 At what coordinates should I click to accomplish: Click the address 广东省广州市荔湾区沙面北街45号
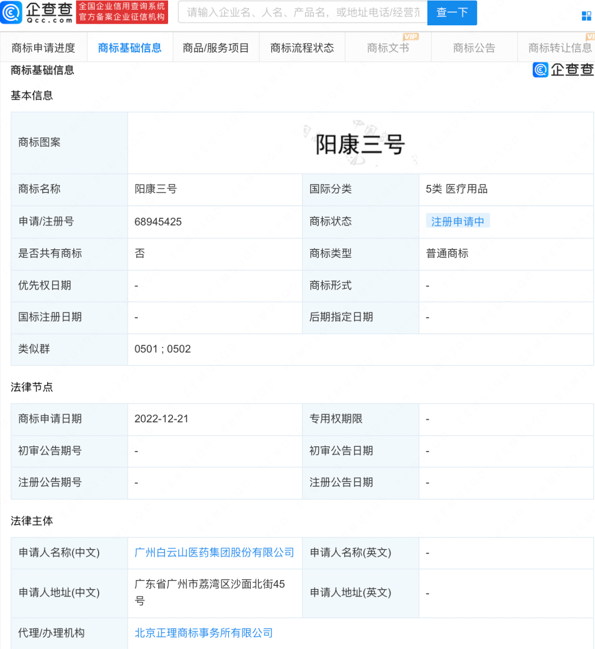[210, 592]
